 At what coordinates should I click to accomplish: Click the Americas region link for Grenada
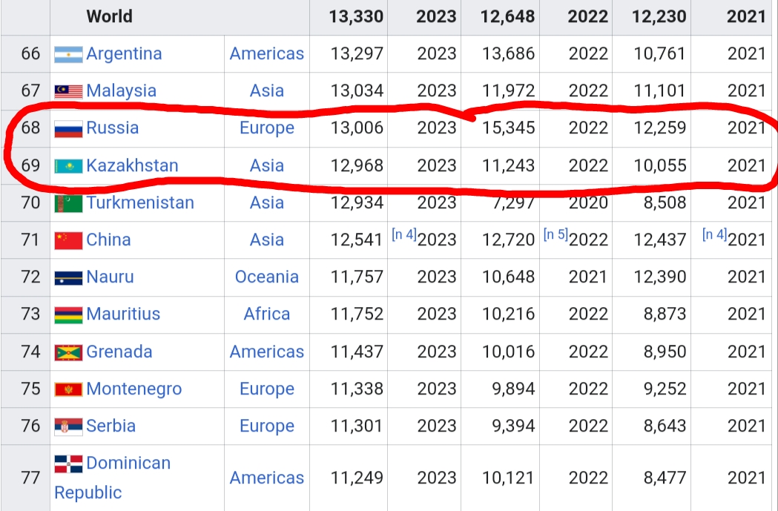[x=267, y=352]
